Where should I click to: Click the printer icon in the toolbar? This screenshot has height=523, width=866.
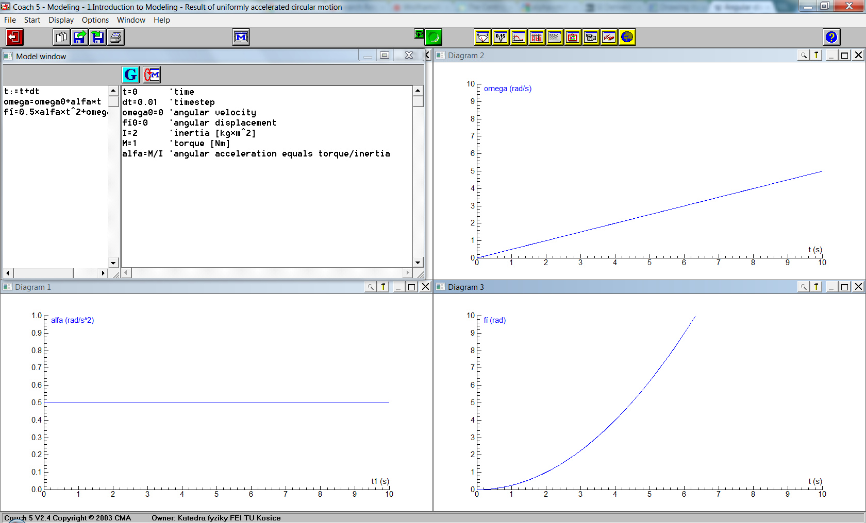pyautogui.click(x=116, y=37)
